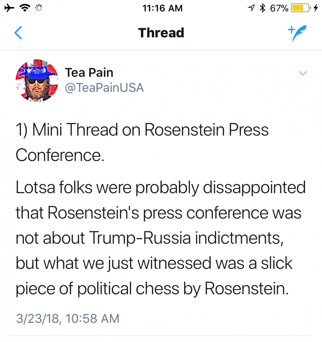This screenshot has width=322, height=342.
Task: Open the 3/23/18, 10:58 AM timestamp
Action: 68,318
